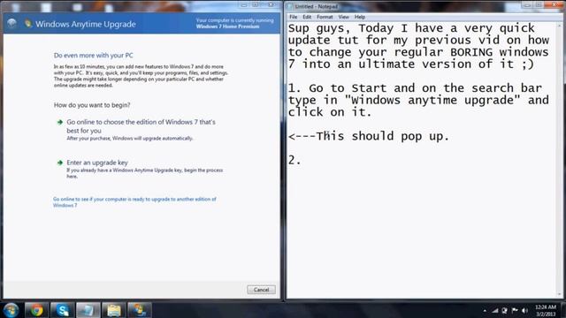The height and width of the screenshot is (318, 566).
Task: Open Notepad View menu
Action: coord(343,17)
